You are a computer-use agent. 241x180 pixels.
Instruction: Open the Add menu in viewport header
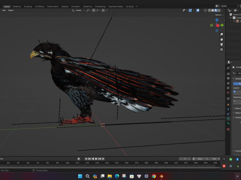(4, 10)
